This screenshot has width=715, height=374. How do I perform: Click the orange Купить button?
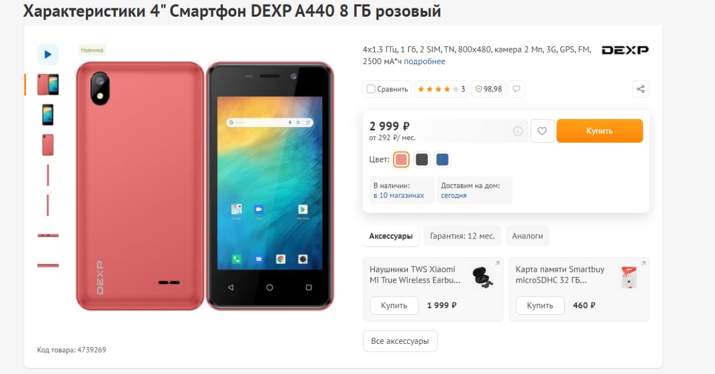pyautogui.click(x=599, y=131)
